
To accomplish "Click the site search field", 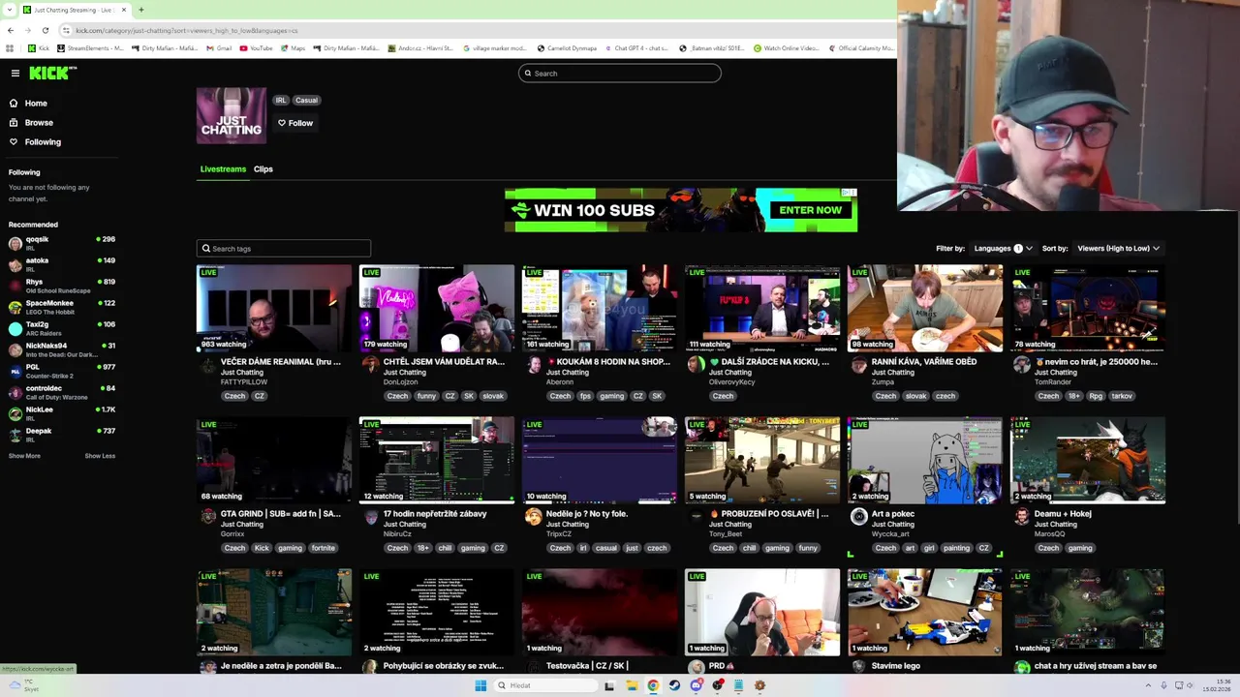I will pyautogui.click(x=620, y=73).
